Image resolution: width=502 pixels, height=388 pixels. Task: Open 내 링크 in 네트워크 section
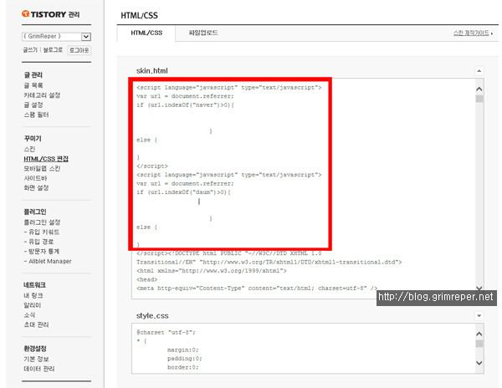33,295
